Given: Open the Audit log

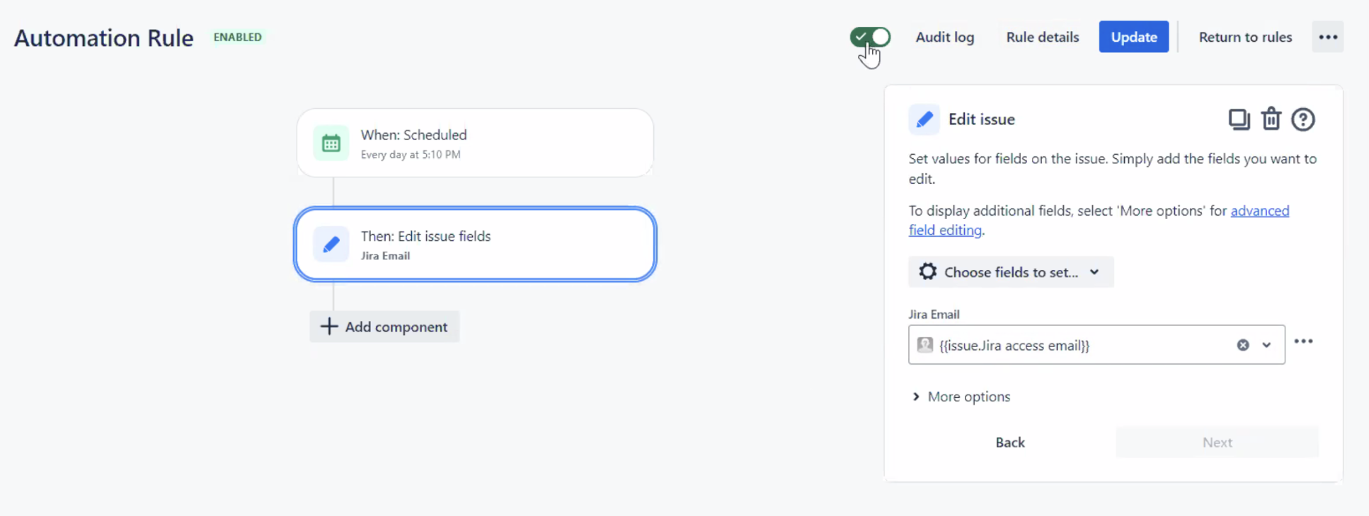Looking at the screenshot, I should [x=944, y=37].
